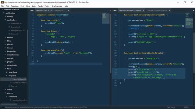Collapse the unittesting folder

point(4,13)
